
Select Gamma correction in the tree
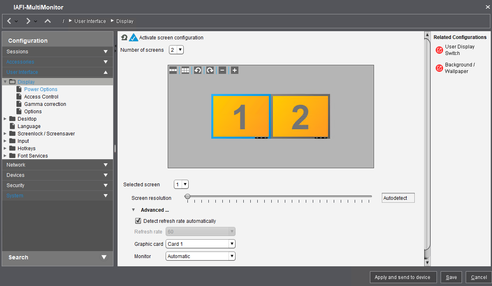tap(45, 104)
